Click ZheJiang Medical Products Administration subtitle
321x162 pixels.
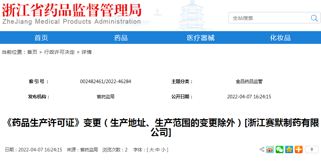pos(72,22)
